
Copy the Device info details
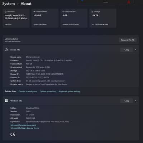click(127, 50)
